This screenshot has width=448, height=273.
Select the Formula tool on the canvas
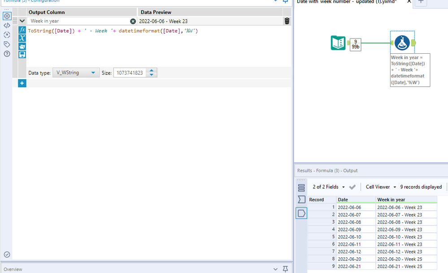(x=402, y=43)
